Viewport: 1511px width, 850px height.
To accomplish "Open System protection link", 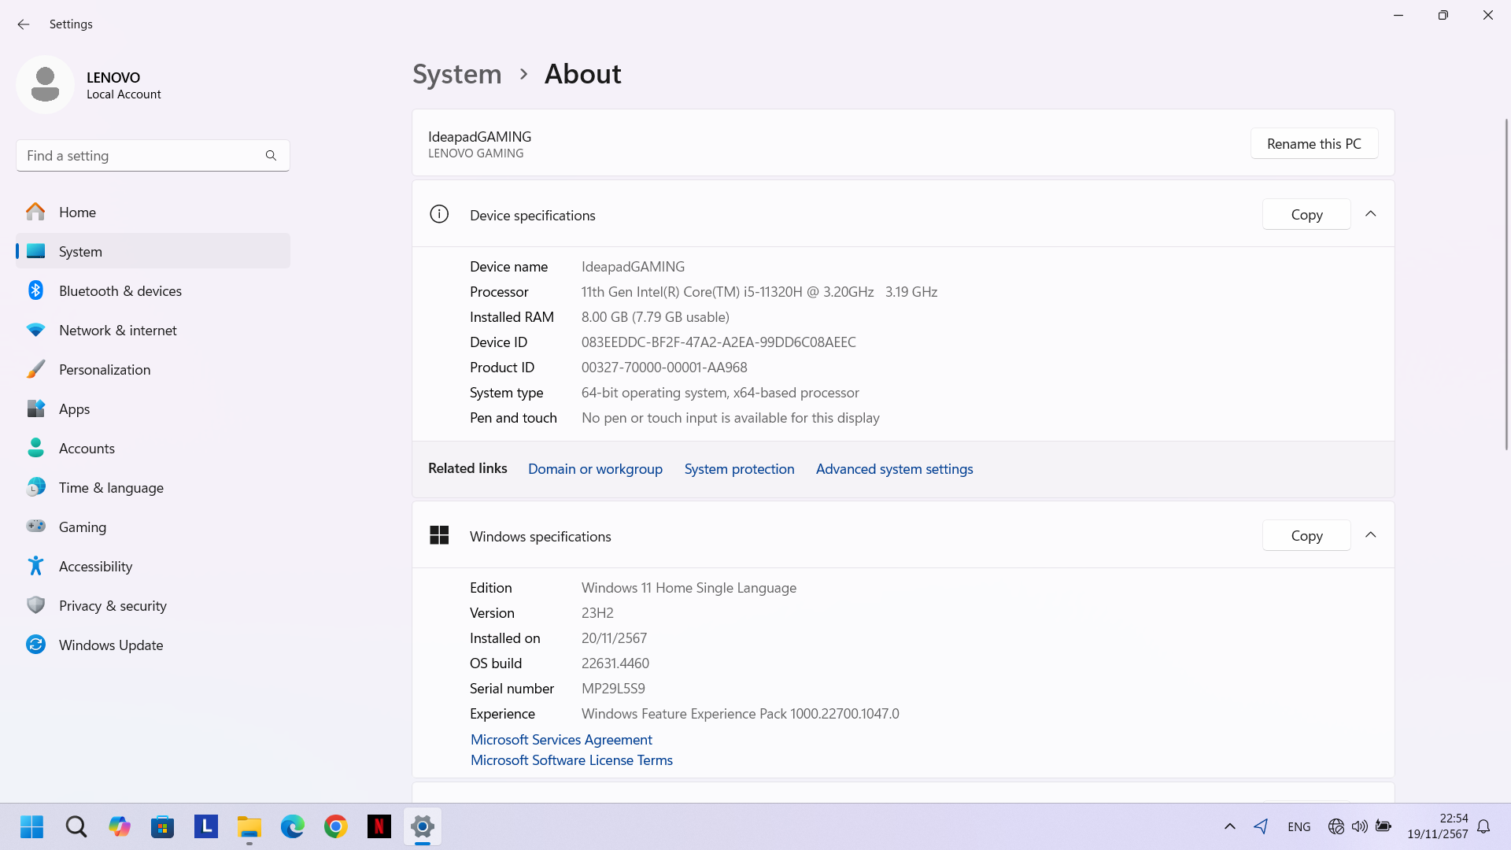I will 739,469.
